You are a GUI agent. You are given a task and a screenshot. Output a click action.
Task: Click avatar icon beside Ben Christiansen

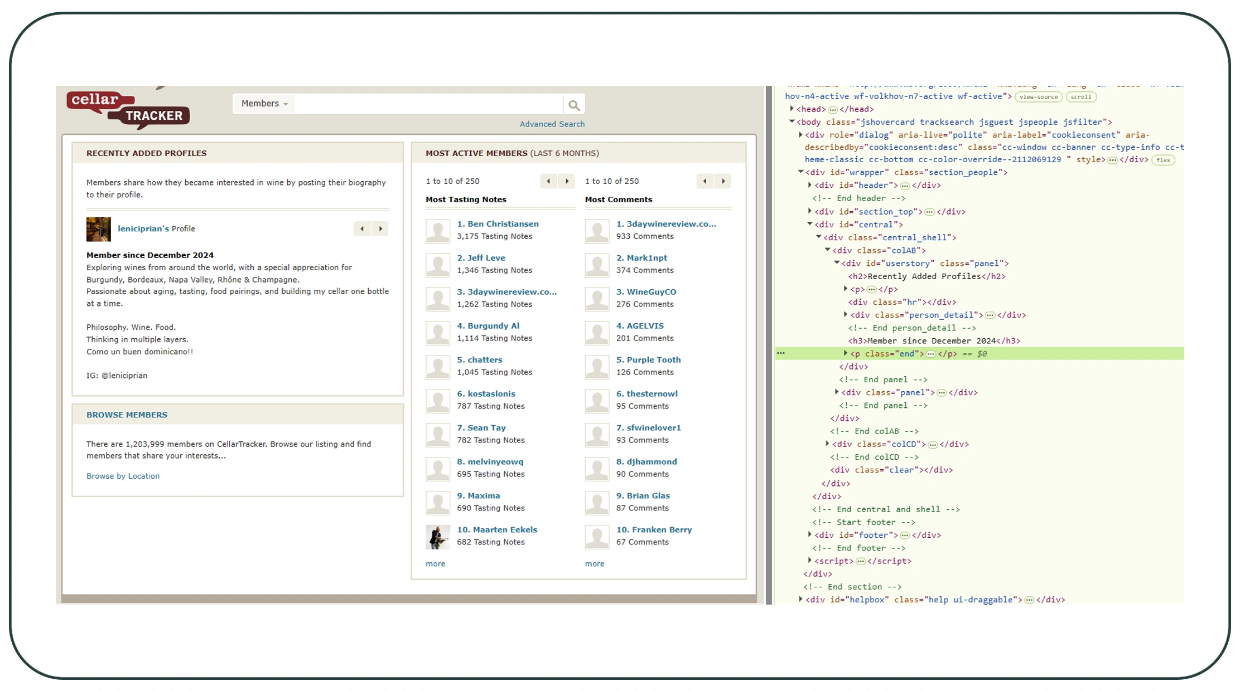point(438,231)
